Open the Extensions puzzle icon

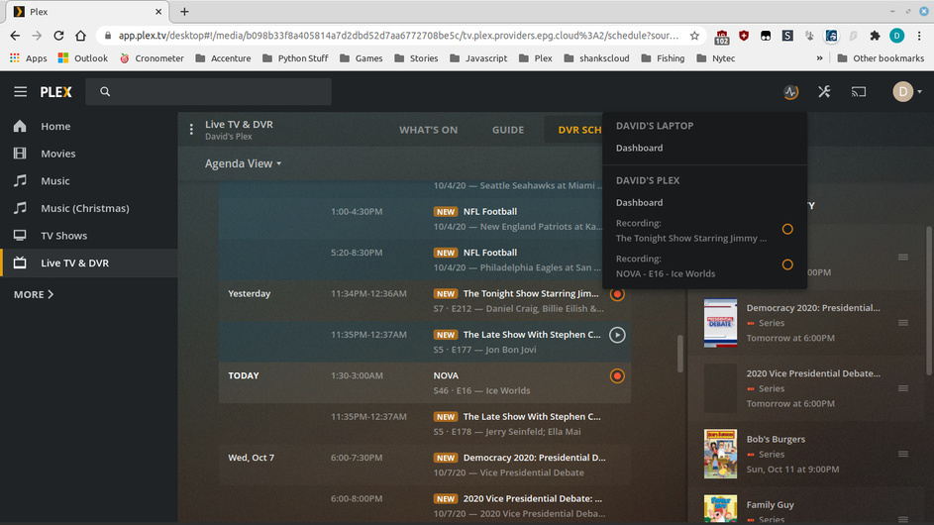pos(875,36)
